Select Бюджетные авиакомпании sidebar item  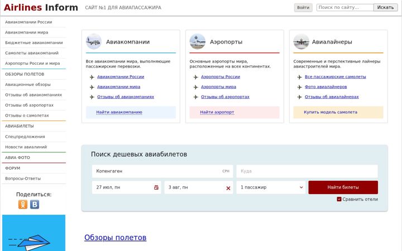click(33, 42)
